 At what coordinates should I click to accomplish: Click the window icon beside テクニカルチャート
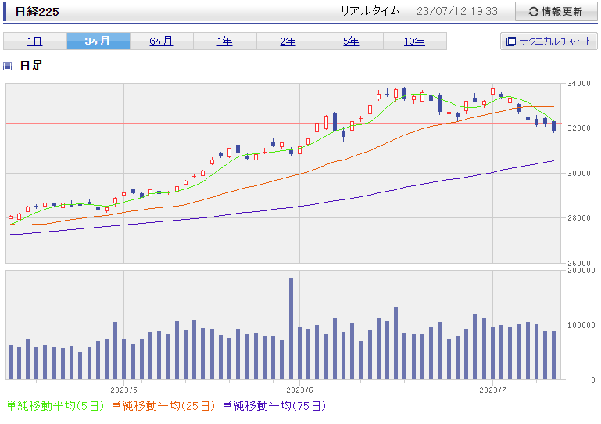[x=511, y=41]
